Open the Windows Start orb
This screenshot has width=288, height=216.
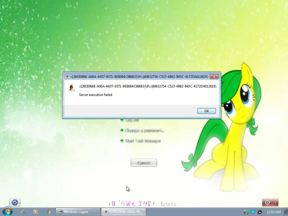[7, 211]
